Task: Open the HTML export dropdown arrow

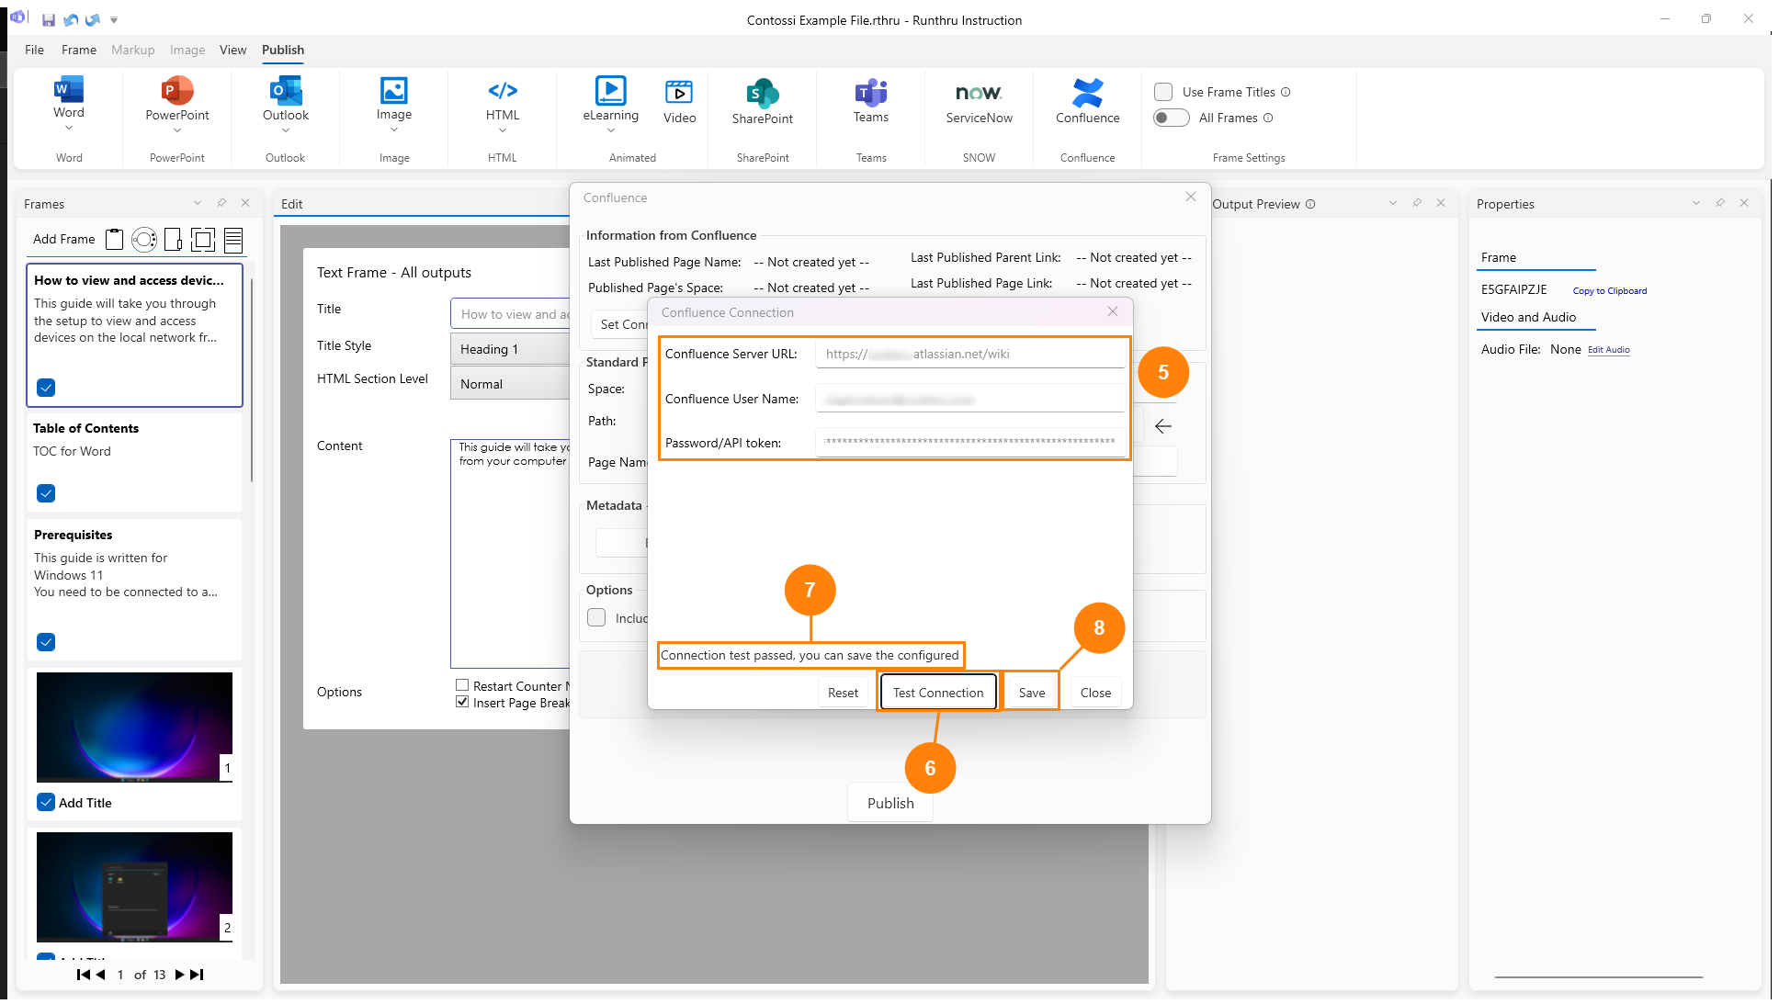Action: (x=503, y=130)
